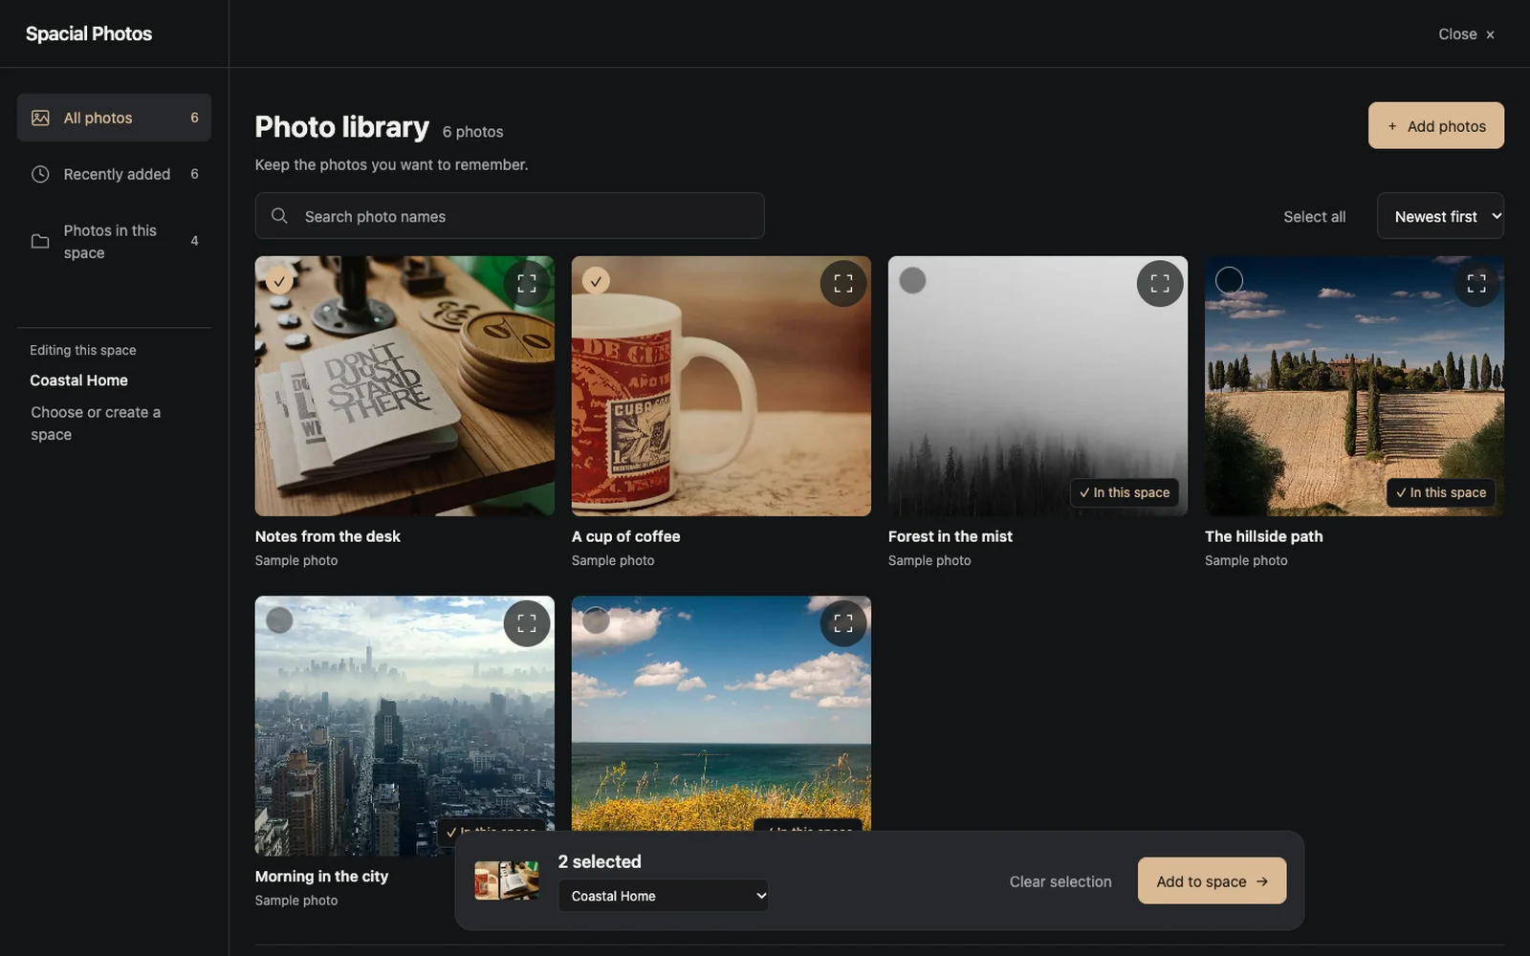Close the photo library
The height and width of the screenshot is (956, 1530).
click(x=1466, y=34)
